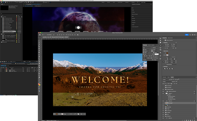
Task: Select the Zoom tool in Photoshop toolbar
Action: 39,79
